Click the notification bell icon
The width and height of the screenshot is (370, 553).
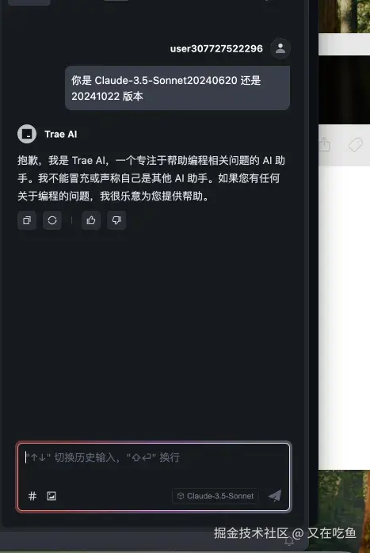(x=289, y=541)
